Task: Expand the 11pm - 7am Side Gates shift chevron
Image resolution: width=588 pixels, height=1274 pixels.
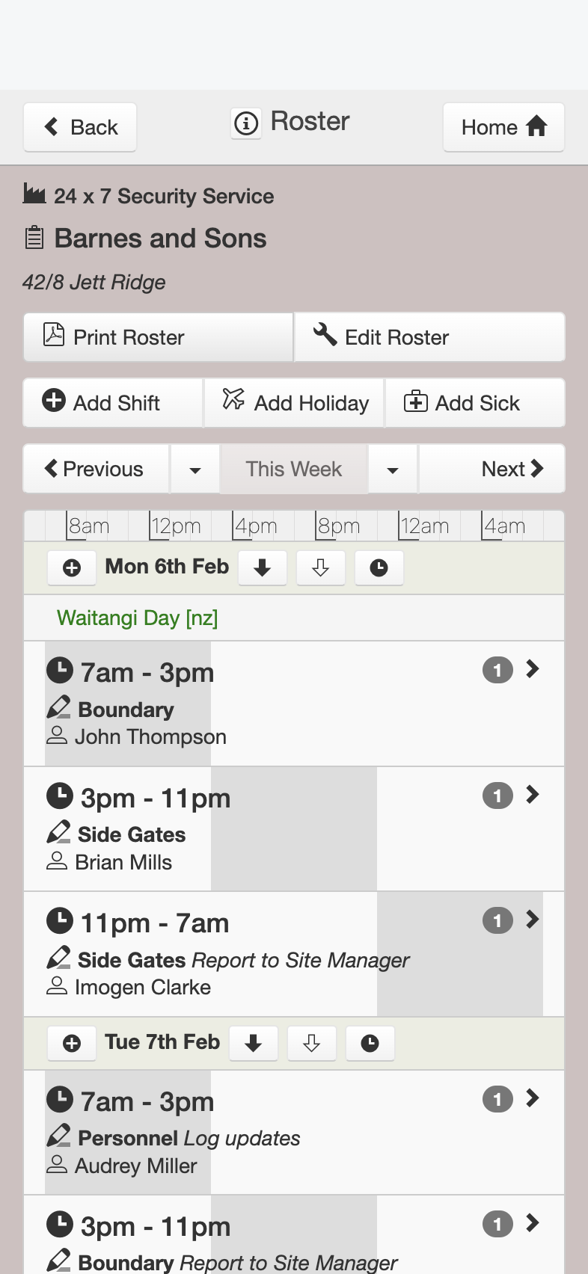Action: (x=533, y=920)
